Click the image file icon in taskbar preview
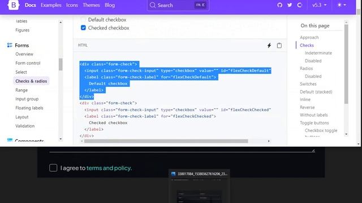The image size is (362, 203). click(x=174, y=174)
